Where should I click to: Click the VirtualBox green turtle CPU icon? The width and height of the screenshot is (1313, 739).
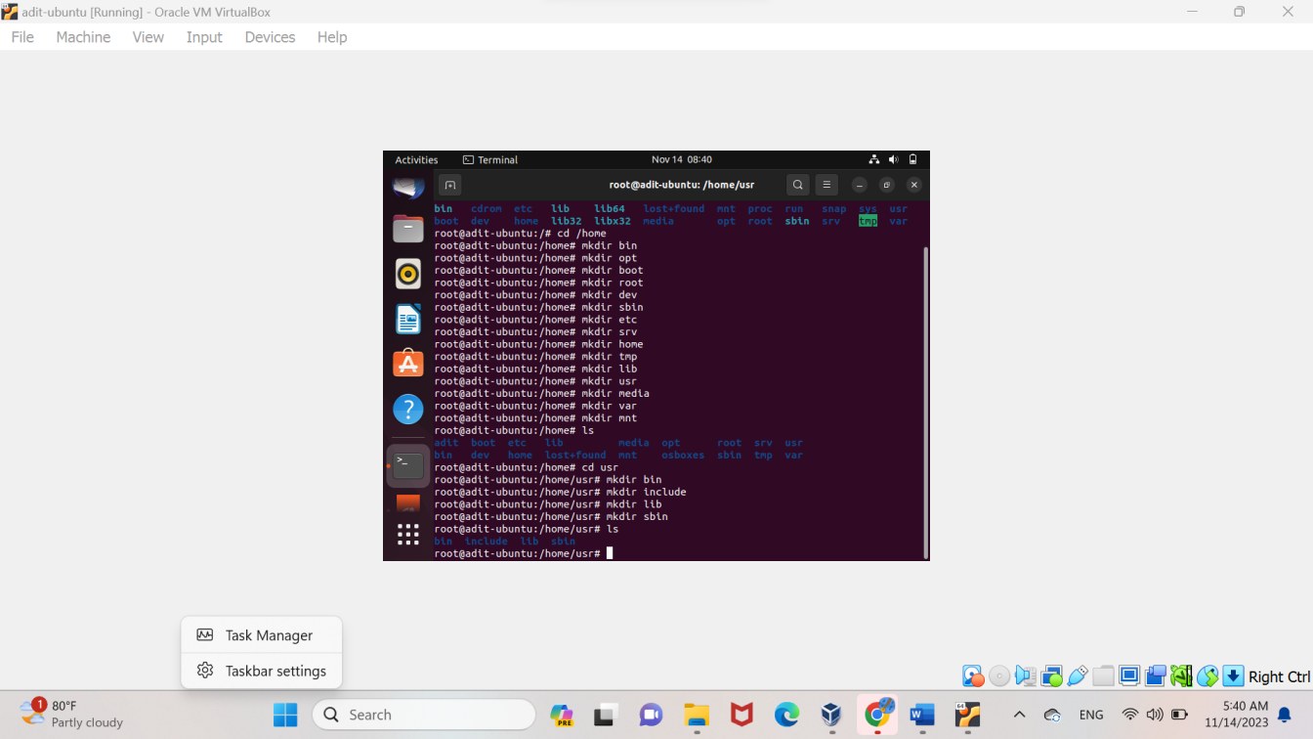[x=1181, y=676]
